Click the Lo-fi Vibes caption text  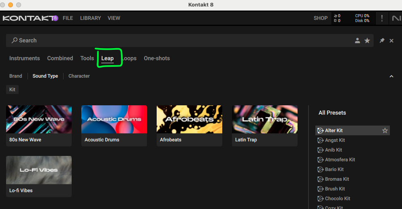(x=21, y=190)
